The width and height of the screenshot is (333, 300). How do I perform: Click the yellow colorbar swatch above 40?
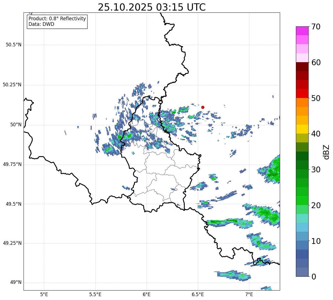[x=302, y=129]
